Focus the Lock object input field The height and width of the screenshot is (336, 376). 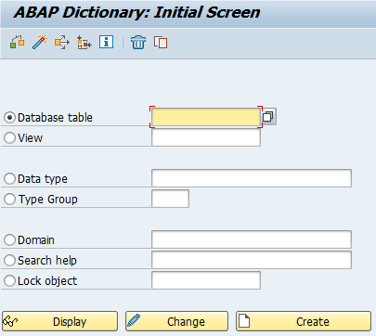click(x=206, y=280)
